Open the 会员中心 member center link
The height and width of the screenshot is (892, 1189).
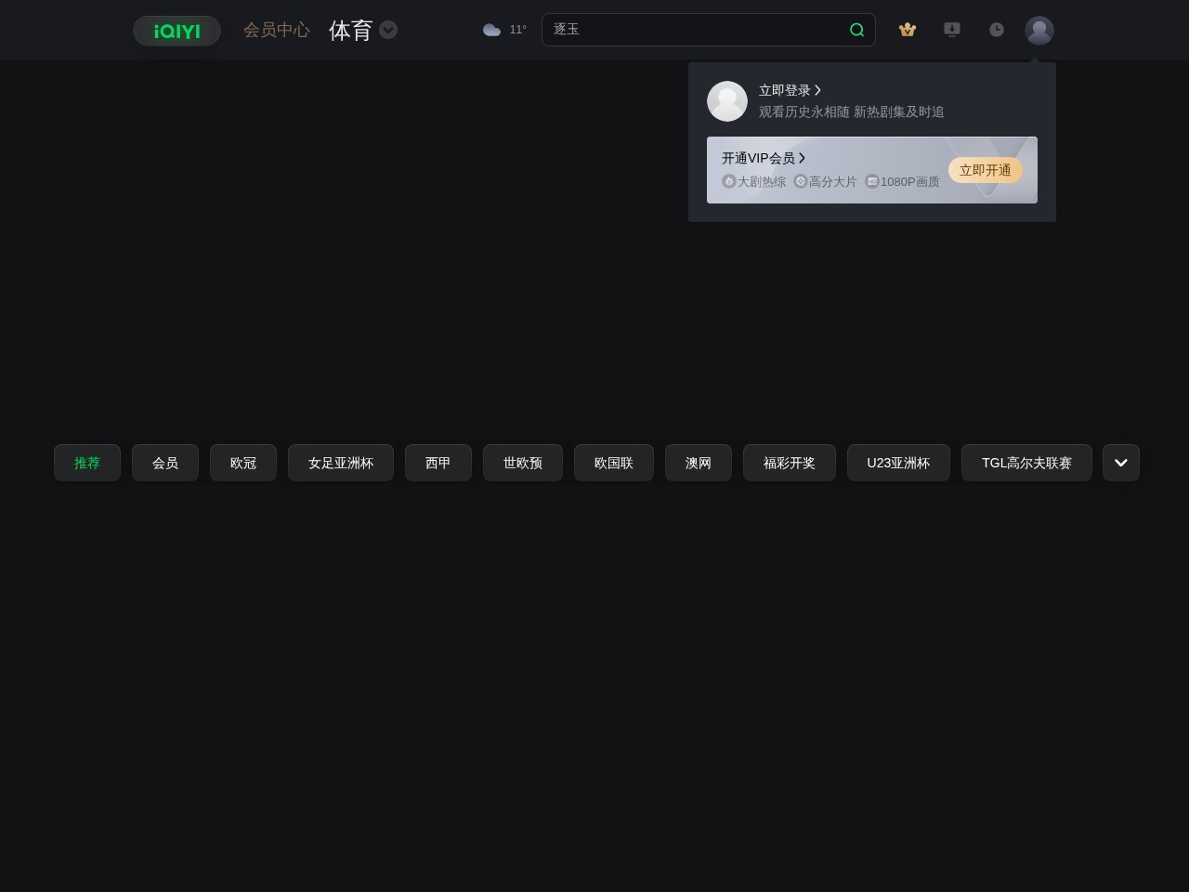pyautogui.click(x=277, y=30)
